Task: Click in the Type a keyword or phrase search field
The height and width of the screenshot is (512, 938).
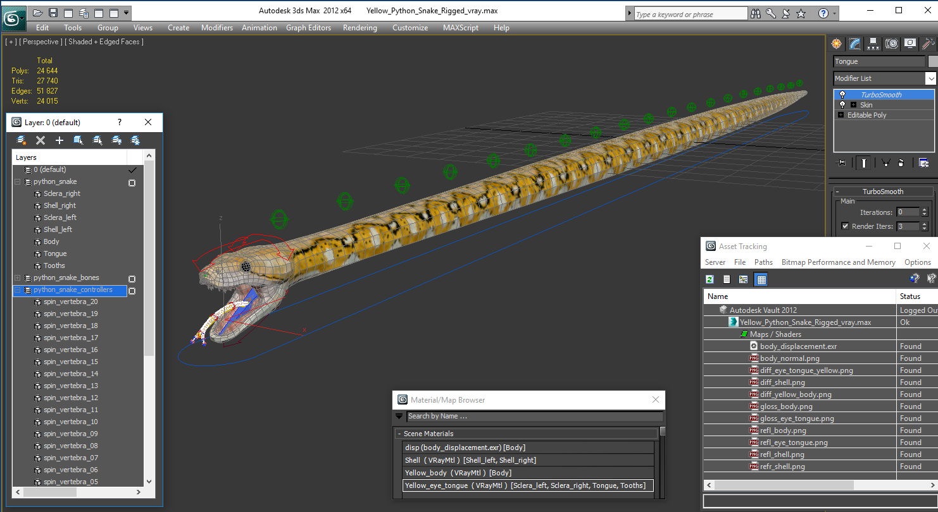Action: [690, 14]
